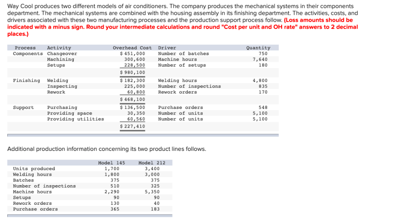Screen dimensions: 417x219
Task: Select Components total $980,100
Action: 132,73
